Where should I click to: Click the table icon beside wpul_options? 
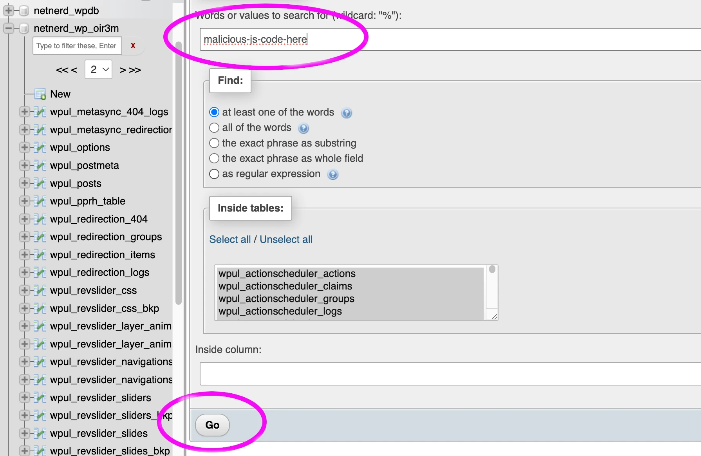coord(40,147)
